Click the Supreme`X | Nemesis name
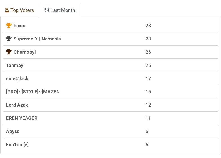Screen dimensions: 221x158 [37, 39]
